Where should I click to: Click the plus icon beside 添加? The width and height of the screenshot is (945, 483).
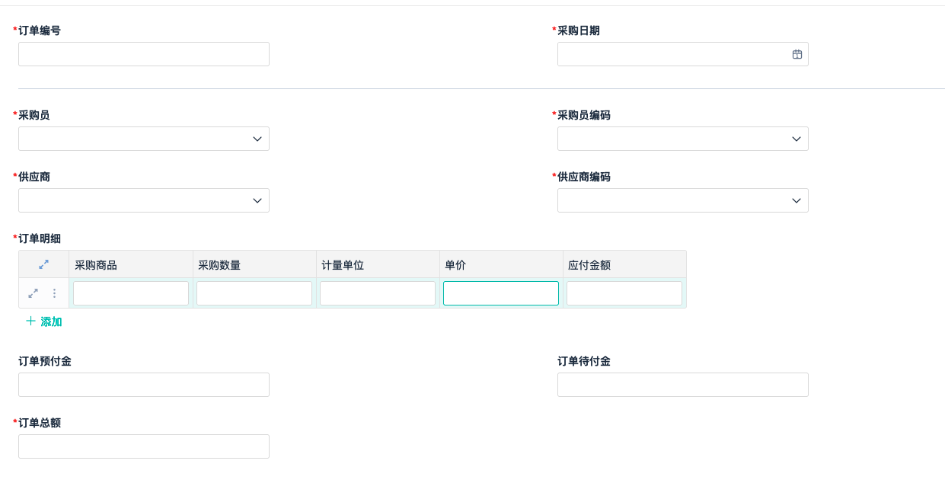pos(30,321)
